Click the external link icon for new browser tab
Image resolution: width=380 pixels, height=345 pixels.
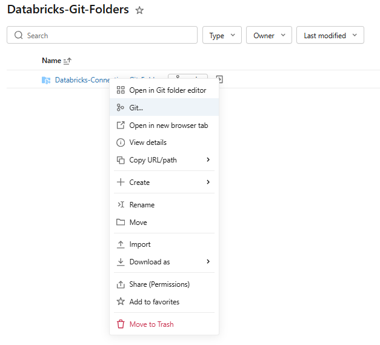[x=121, y=125]
